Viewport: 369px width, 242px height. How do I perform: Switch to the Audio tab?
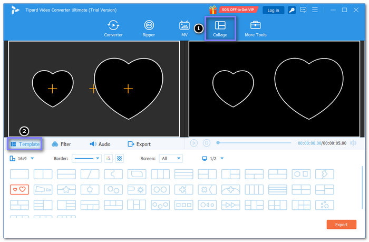tap(100, 144)
